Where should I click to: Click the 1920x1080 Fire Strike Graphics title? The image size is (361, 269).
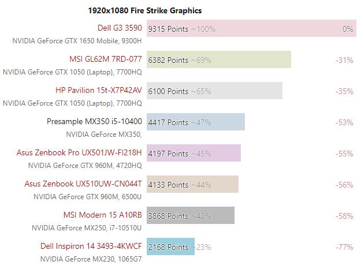click(145, 10)
